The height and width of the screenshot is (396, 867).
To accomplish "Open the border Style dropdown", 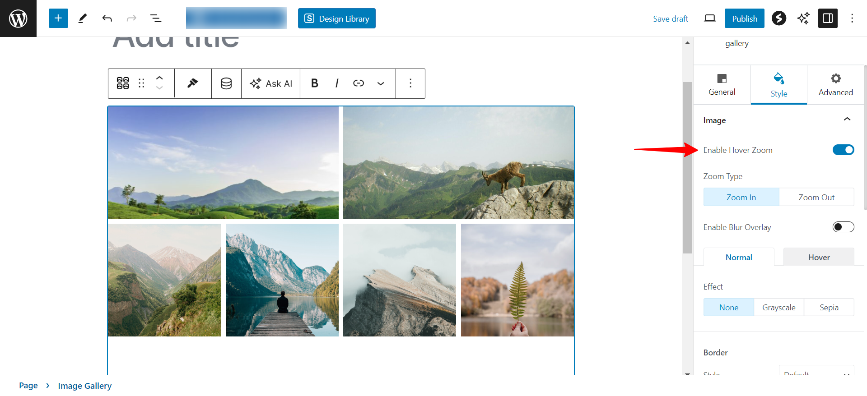I will coord(816,372).
